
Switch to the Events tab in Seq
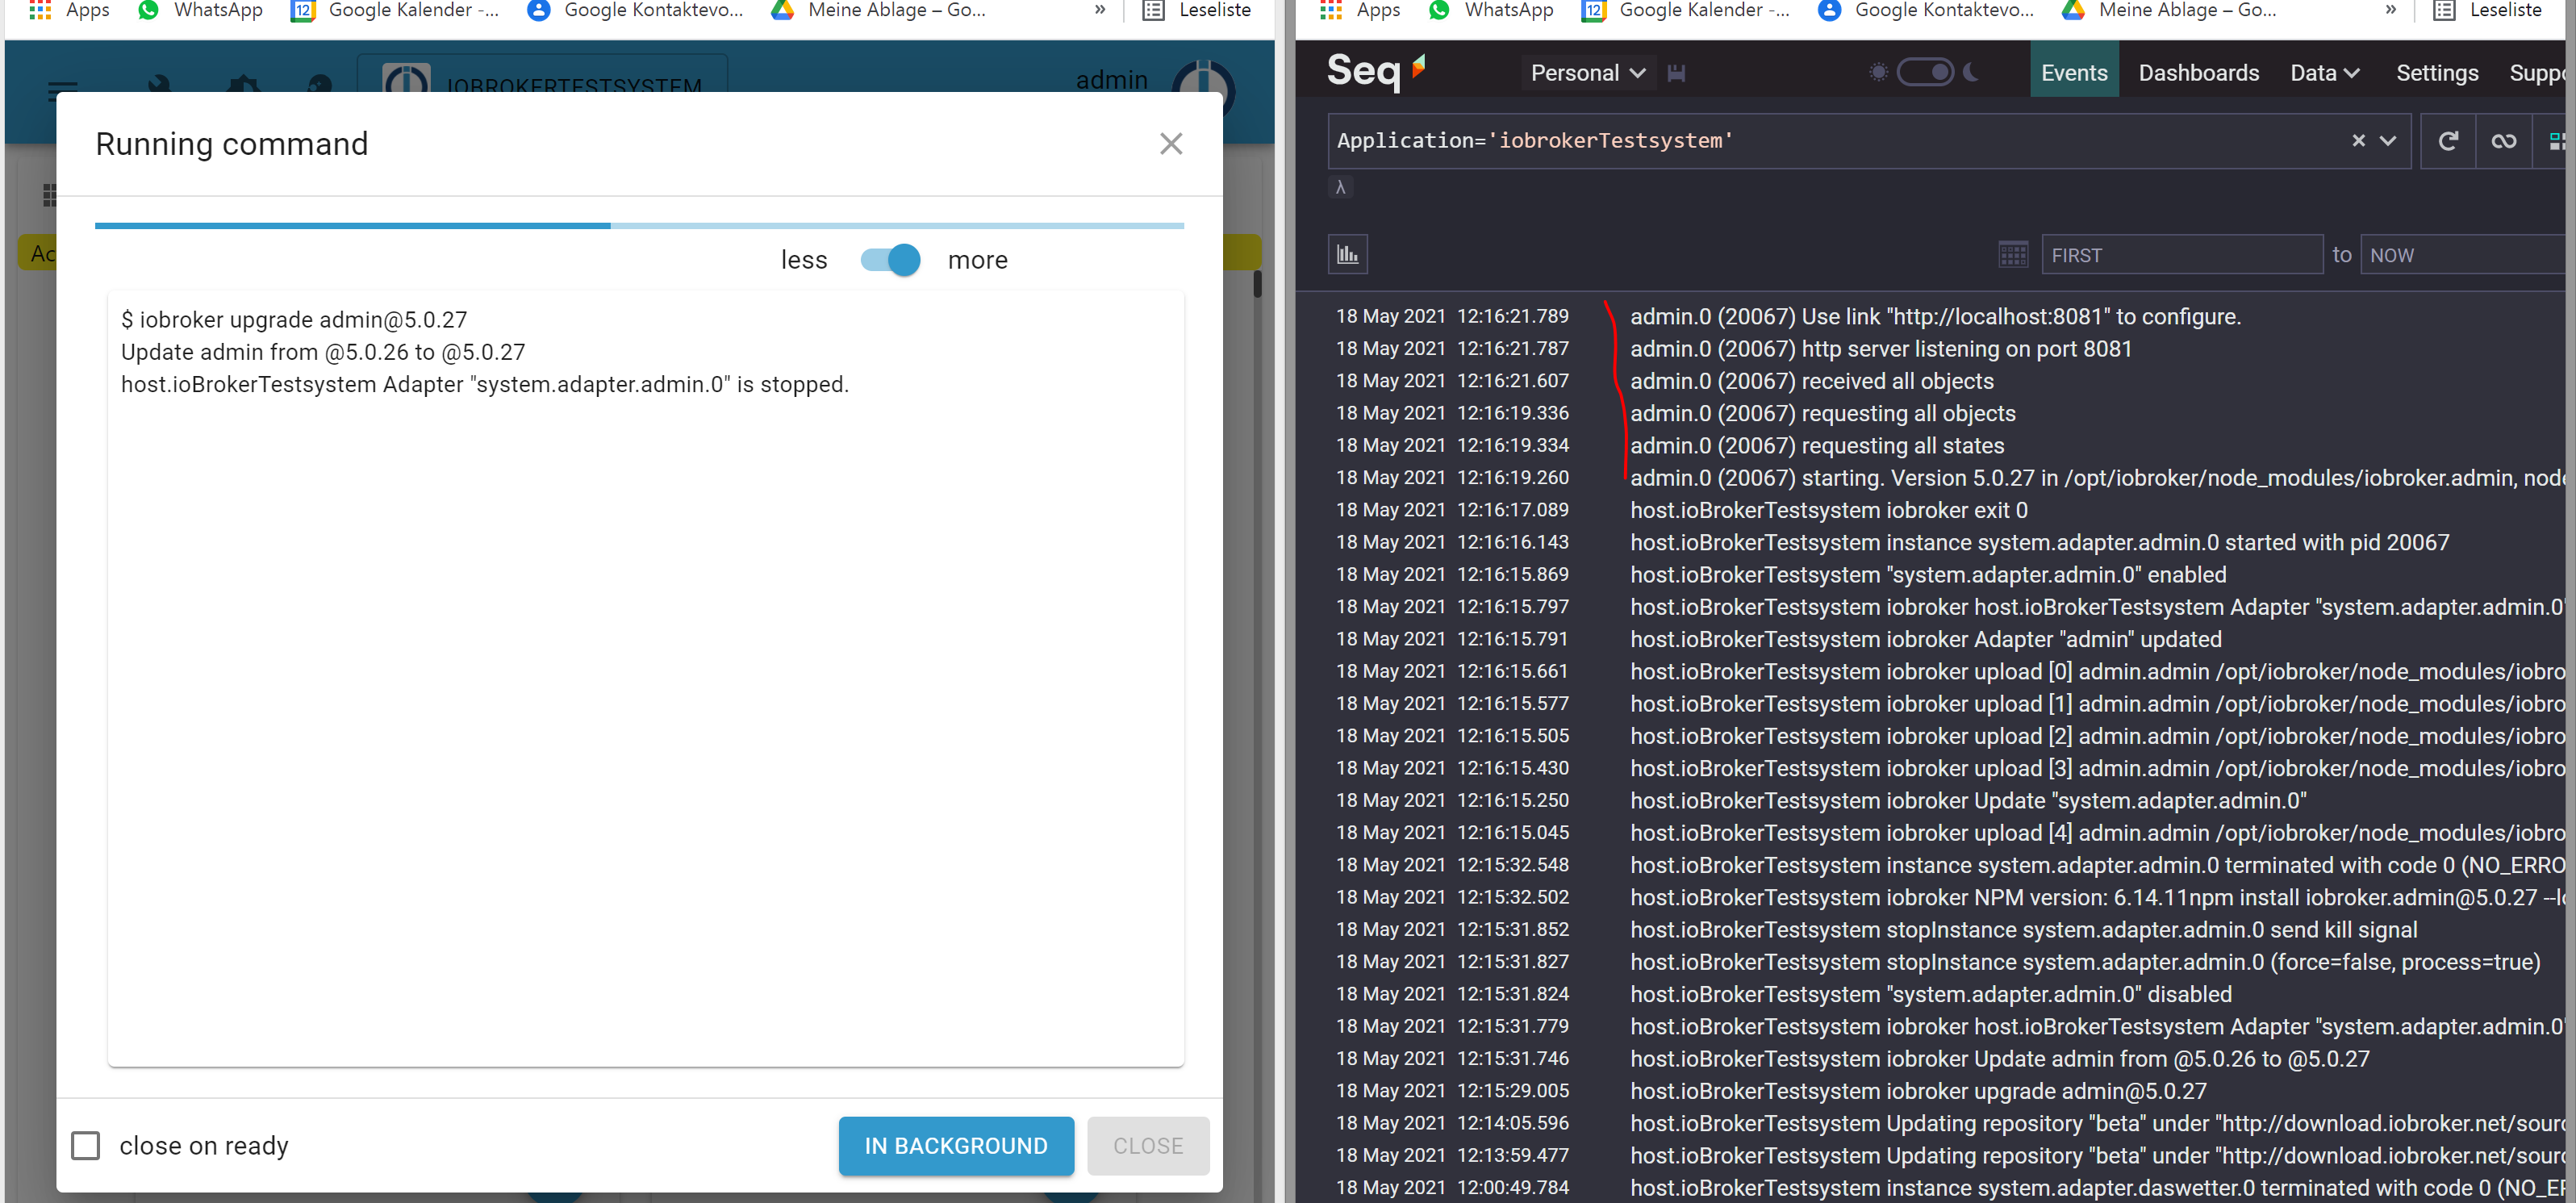coord(2074,72)
